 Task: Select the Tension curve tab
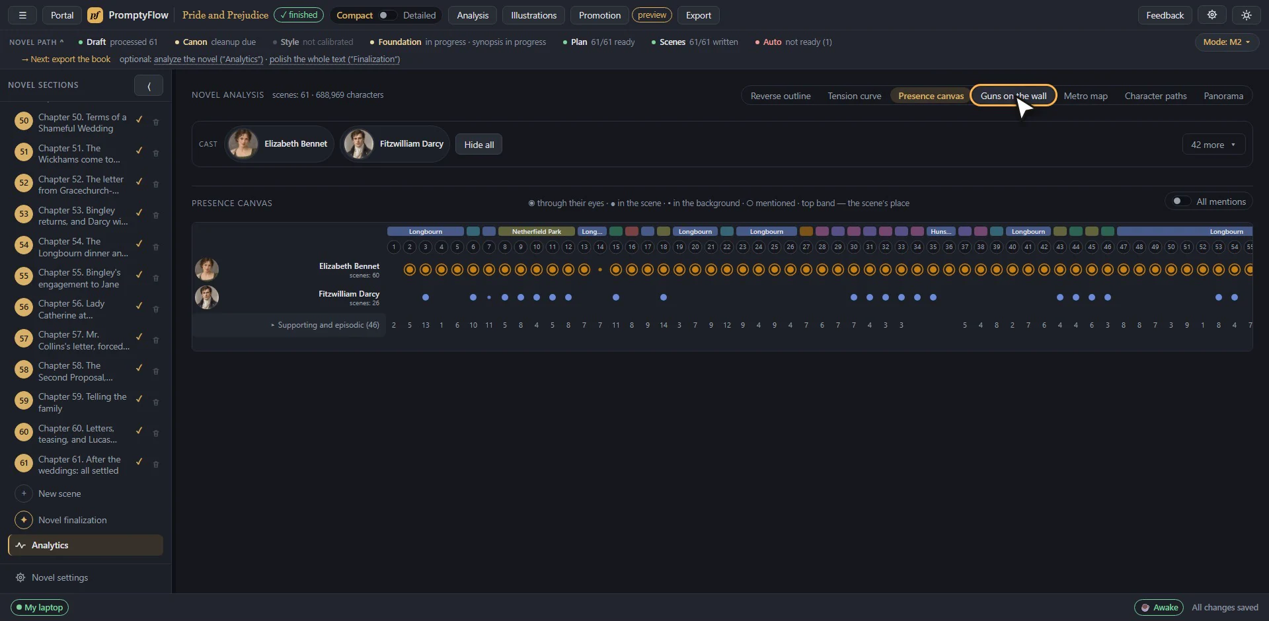854,96
